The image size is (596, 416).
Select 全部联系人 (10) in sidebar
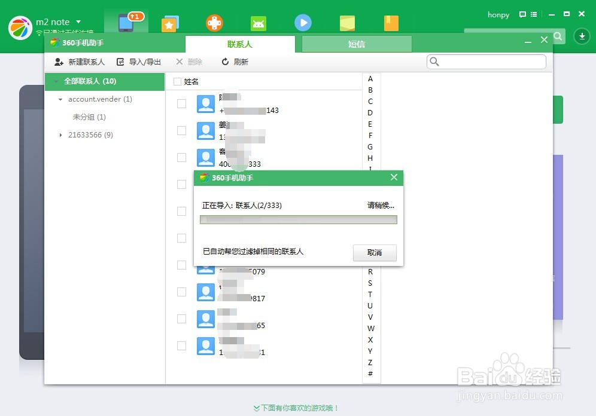pos(105,81)
